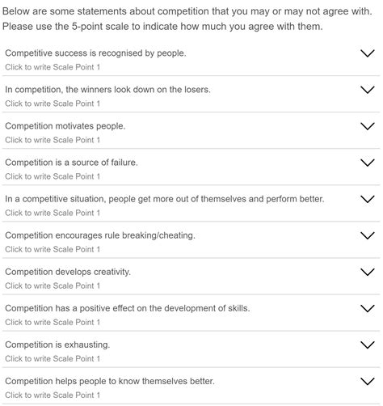Open dropdown for 'Competition encourages rule breaking/cheating'

pyautogui.click(x=368, y=235)
